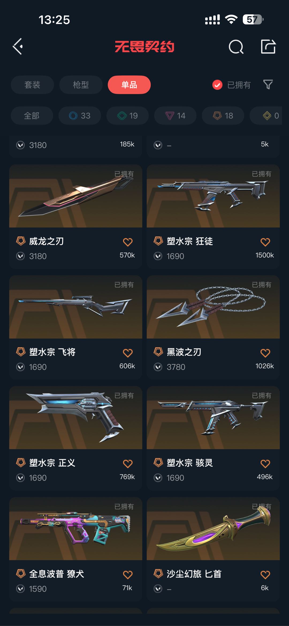Switch to the 枪型 tab
Image resolution: width=289 pixels, height=626 pixels.
[x=81, y=85]
